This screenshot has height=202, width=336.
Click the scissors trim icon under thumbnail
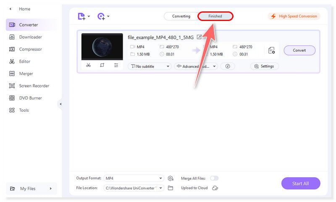point(88,65)
